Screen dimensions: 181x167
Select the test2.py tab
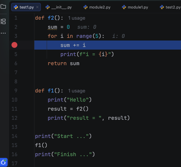coord(172,7)
